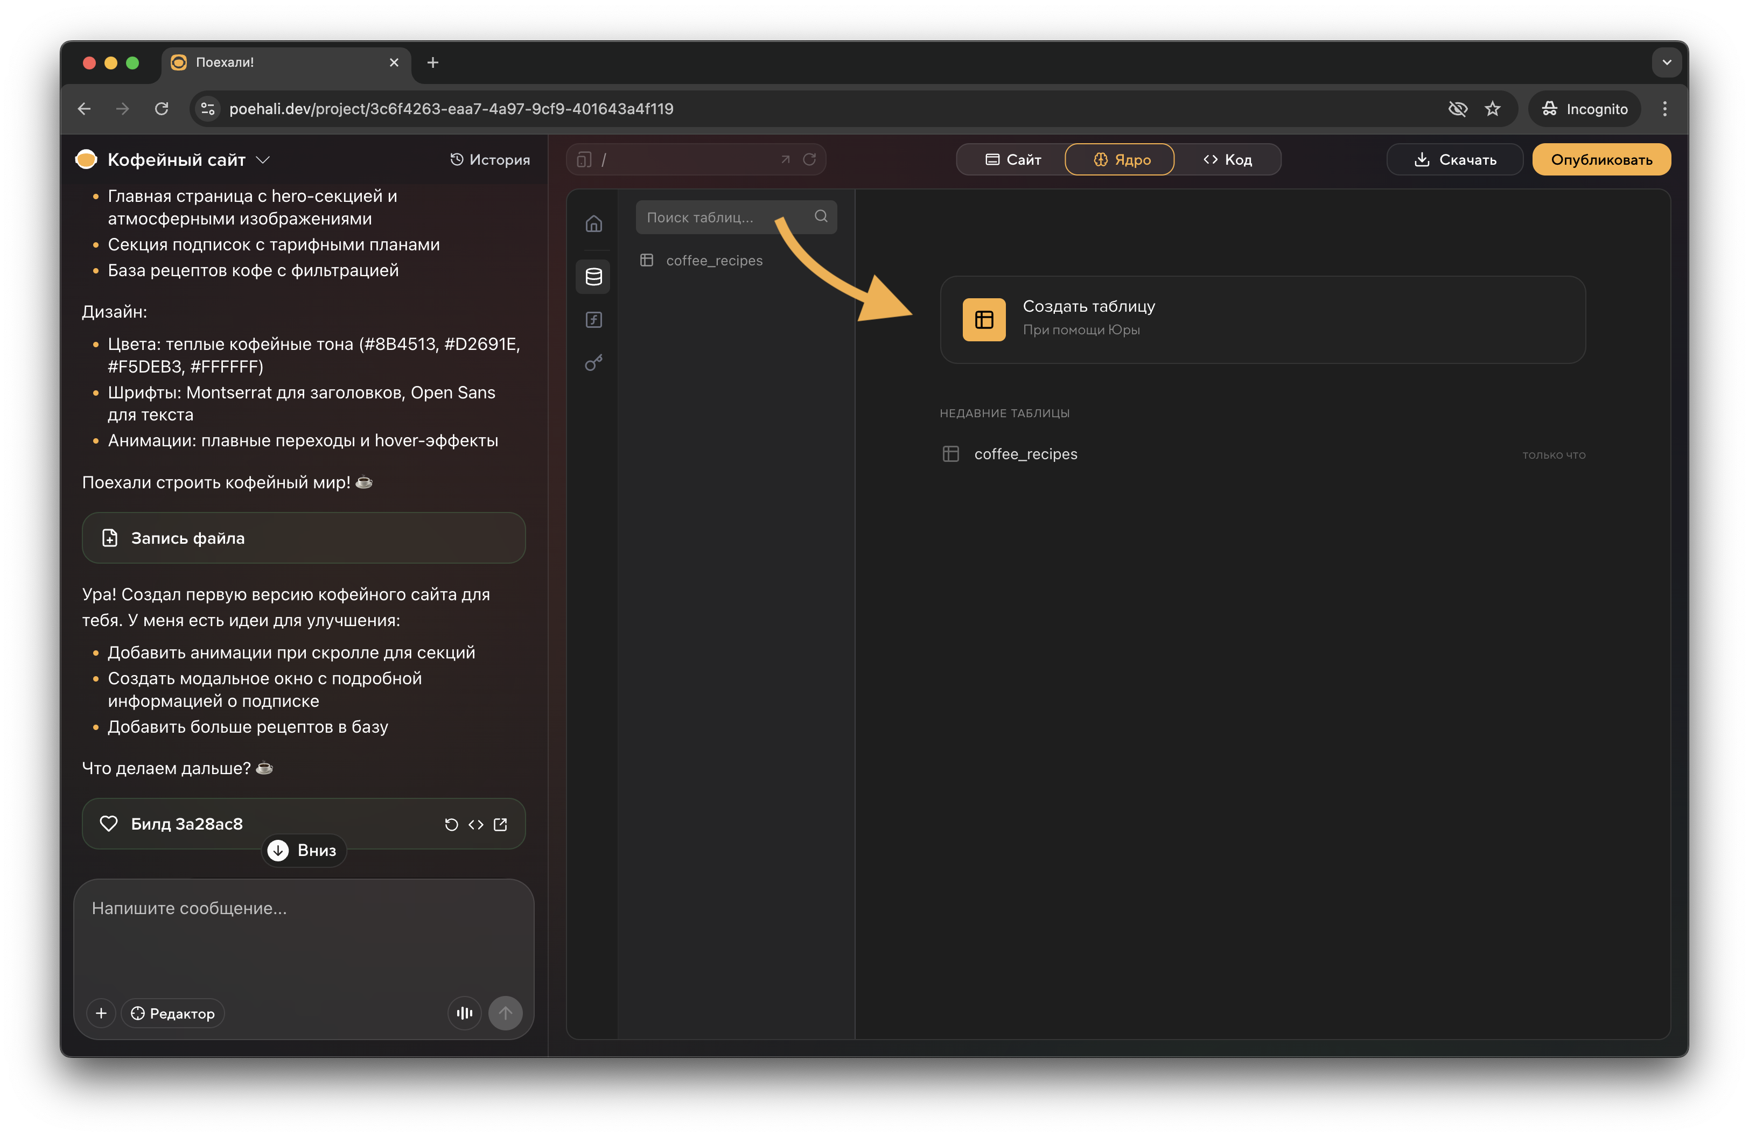Open the plus attachment menu
Image resolution: width=1749 pixels, height=1137 pixels.
point(101,1013)
